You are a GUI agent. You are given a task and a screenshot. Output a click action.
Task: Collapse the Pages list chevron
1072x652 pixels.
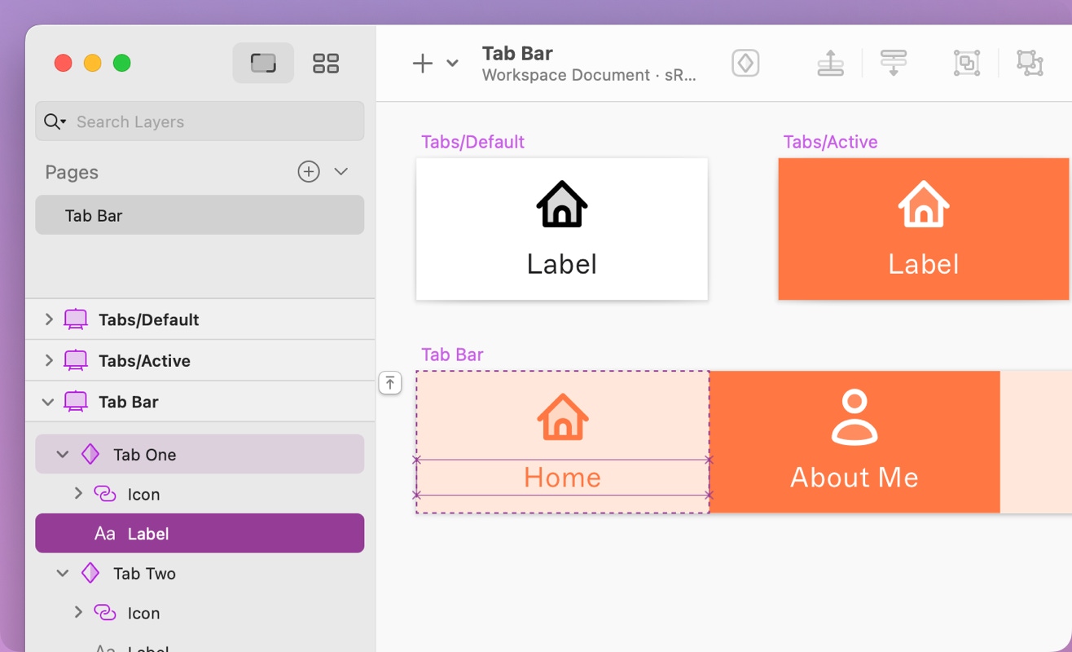coord(341,172)
